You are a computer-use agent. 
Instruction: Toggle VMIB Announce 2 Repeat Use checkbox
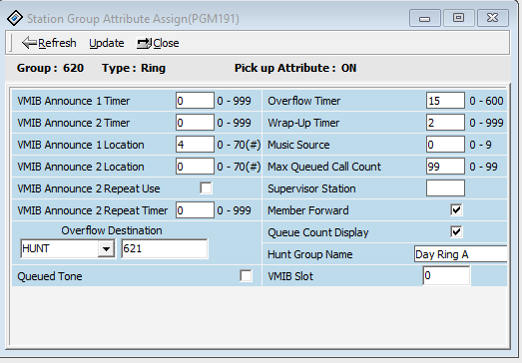tap(206, 188)
